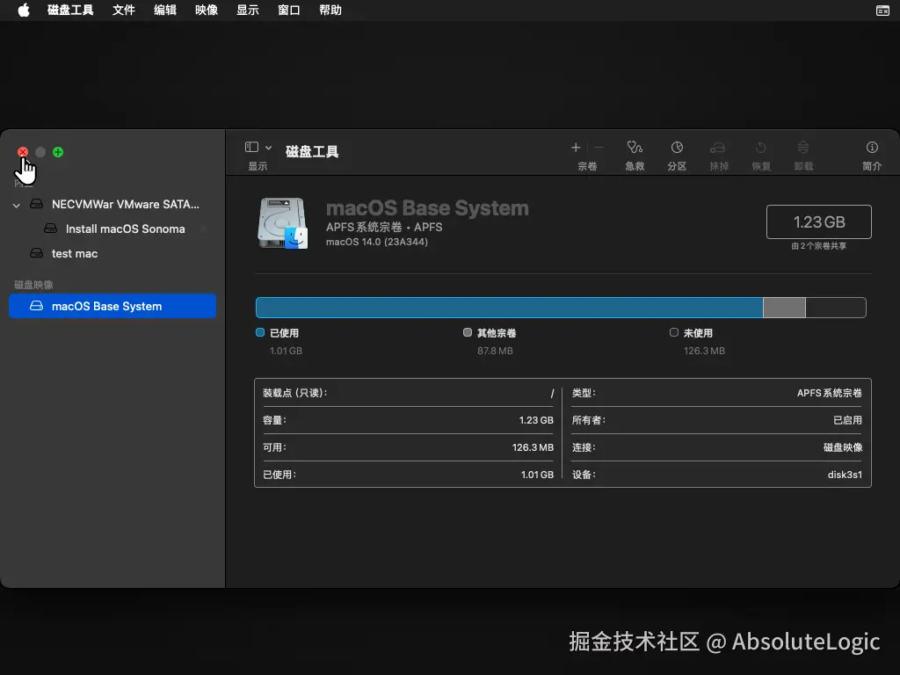
Task: Click the 磁盘映像 sidebar section header
Action: point(33,285)
